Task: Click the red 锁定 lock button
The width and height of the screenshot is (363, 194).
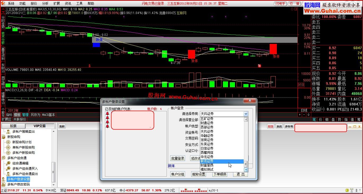Action: click(x=270, y=126)
